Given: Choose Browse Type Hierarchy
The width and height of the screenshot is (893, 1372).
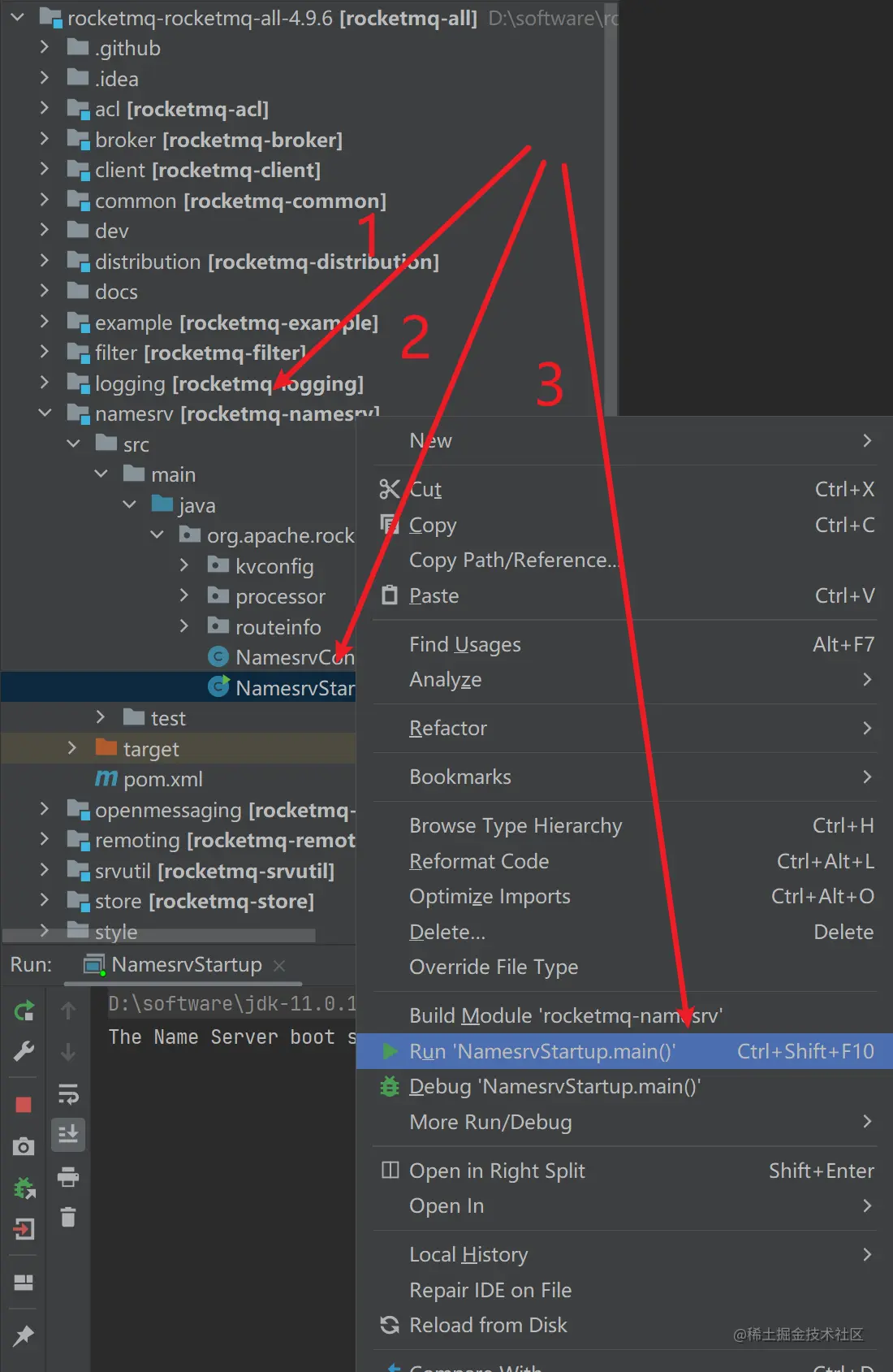Looking at the screenshot, I should coord(625,825).
